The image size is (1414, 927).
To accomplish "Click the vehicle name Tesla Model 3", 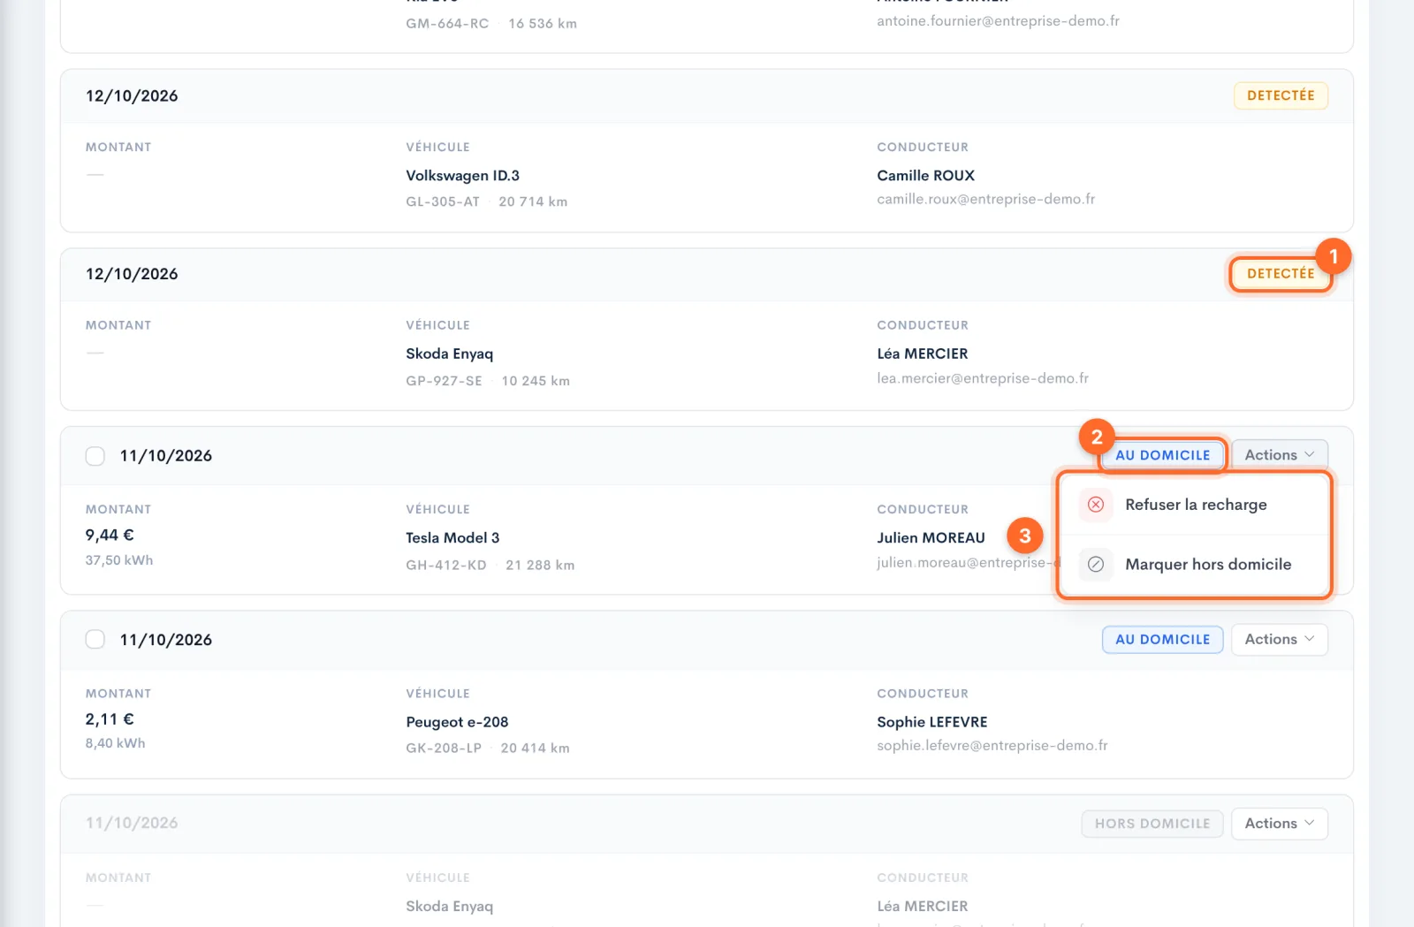I will [452, 538].
